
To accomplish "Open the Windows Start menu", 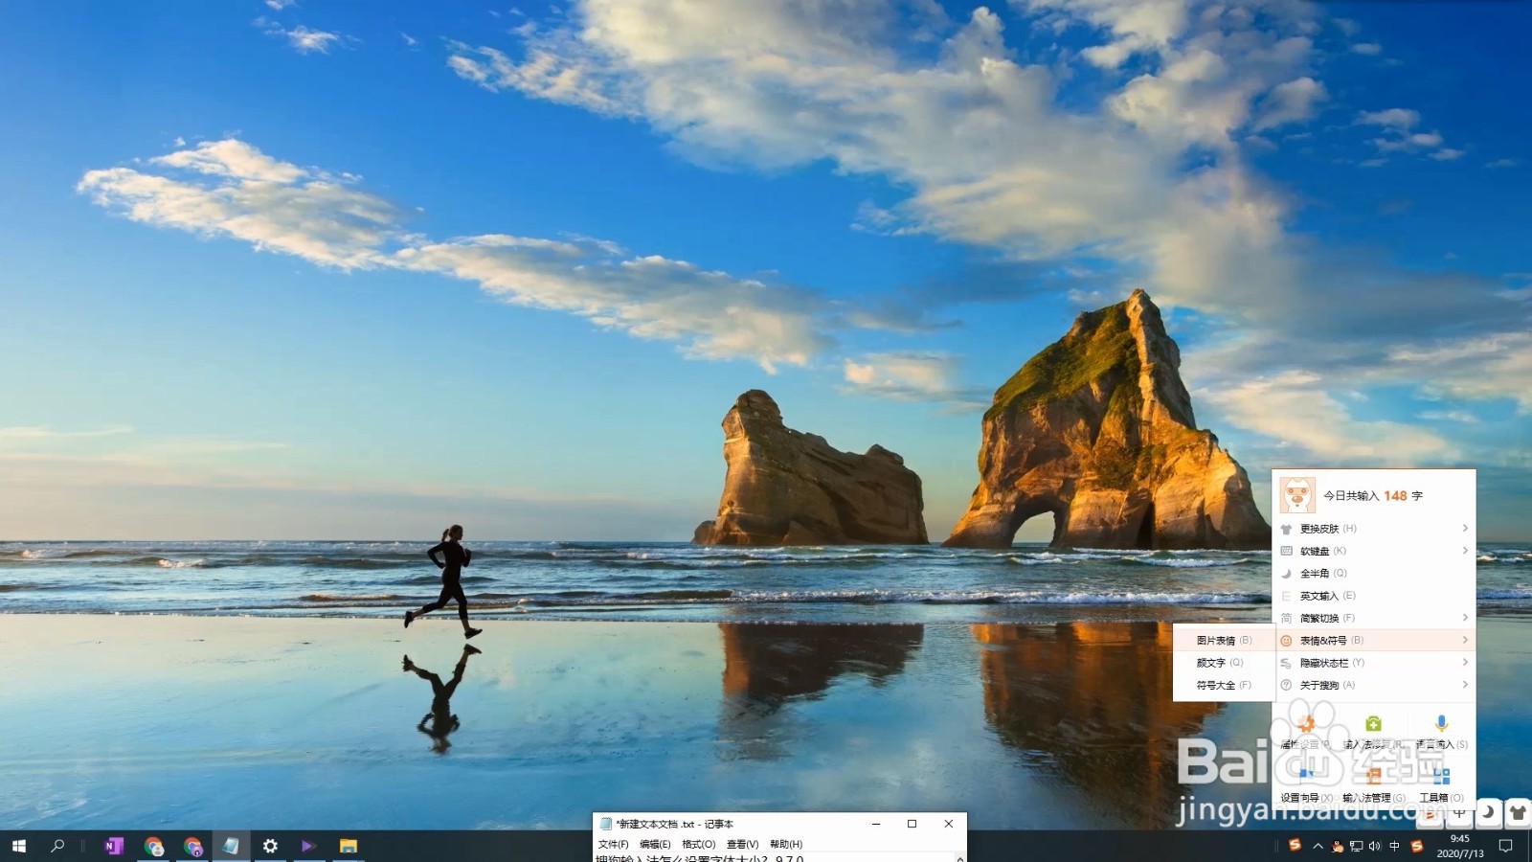I will 18,846.
